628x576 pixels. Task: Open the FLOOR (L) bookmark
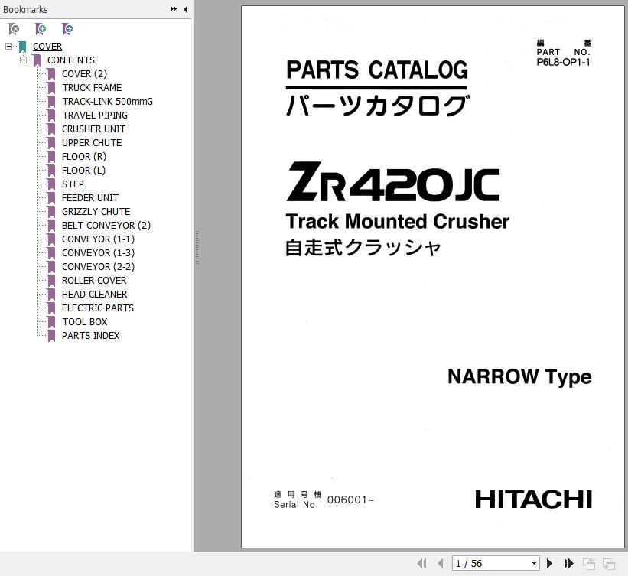(83, 171)
